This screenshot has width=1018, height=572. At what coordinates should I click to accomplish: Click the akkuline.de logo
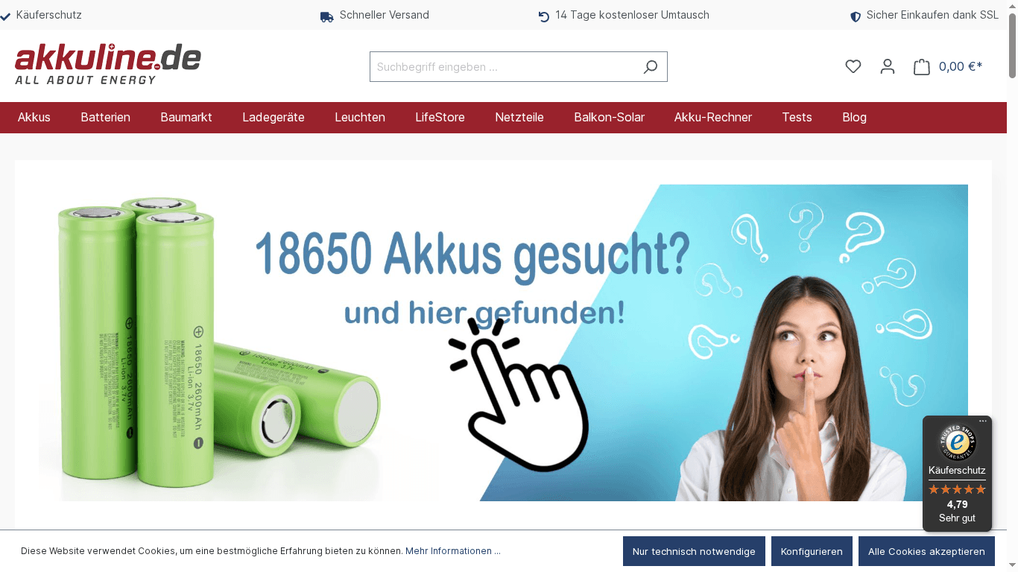(107, 63)
